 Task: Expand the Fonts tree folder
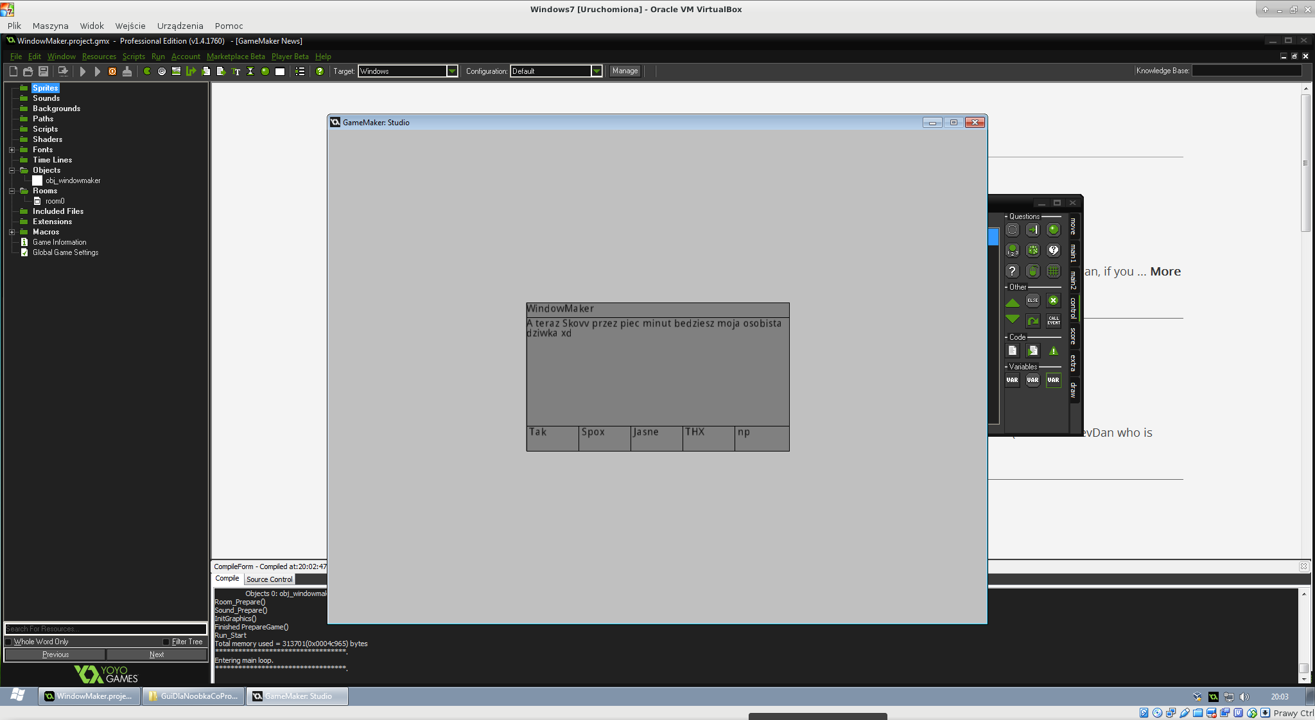pyautogui.click(x=12, y=150)
